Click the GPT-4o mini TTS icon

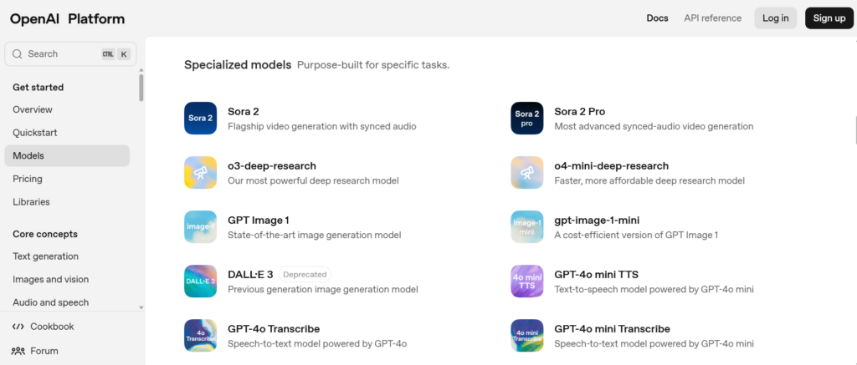click(x=526, y=281)
